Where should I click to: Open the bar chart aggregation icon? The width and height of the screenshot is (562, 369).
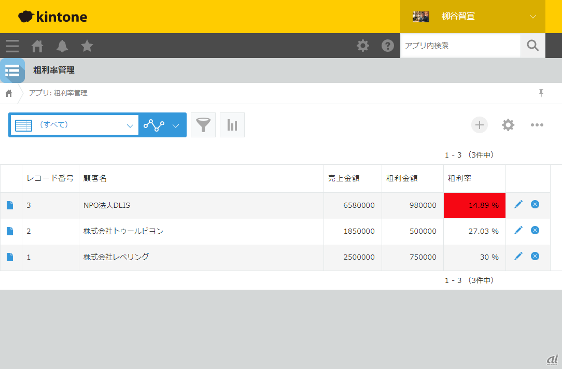[232, 125]
